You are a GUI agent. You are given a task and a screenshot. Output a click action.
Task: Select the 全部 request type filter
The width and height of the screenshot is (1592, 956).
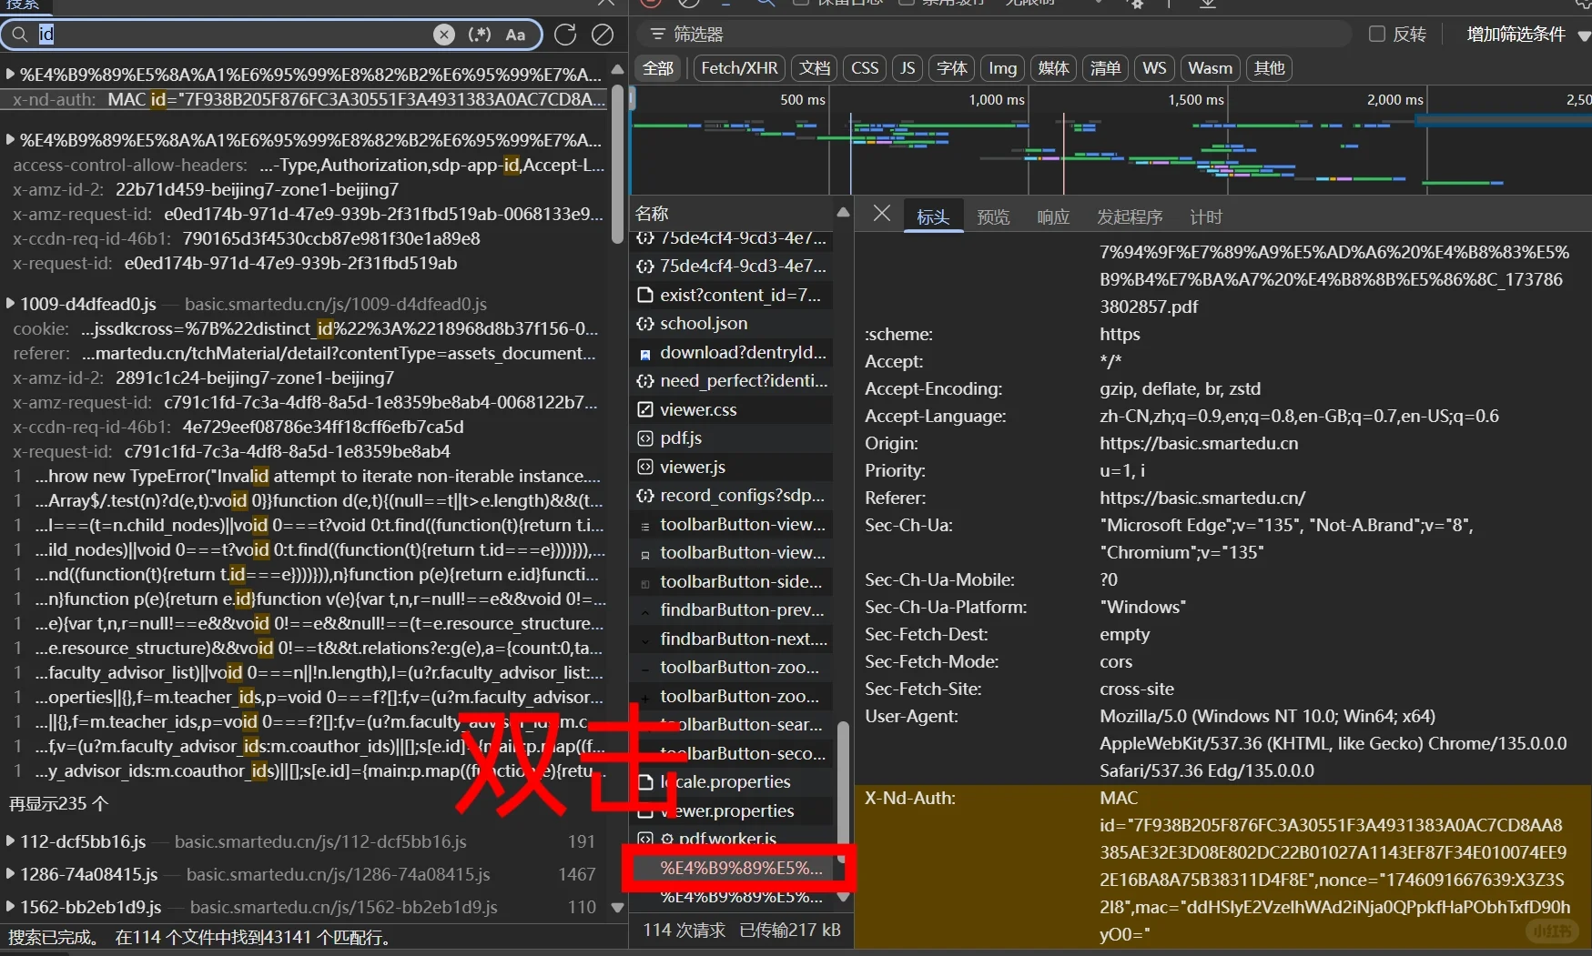point(658,68)
